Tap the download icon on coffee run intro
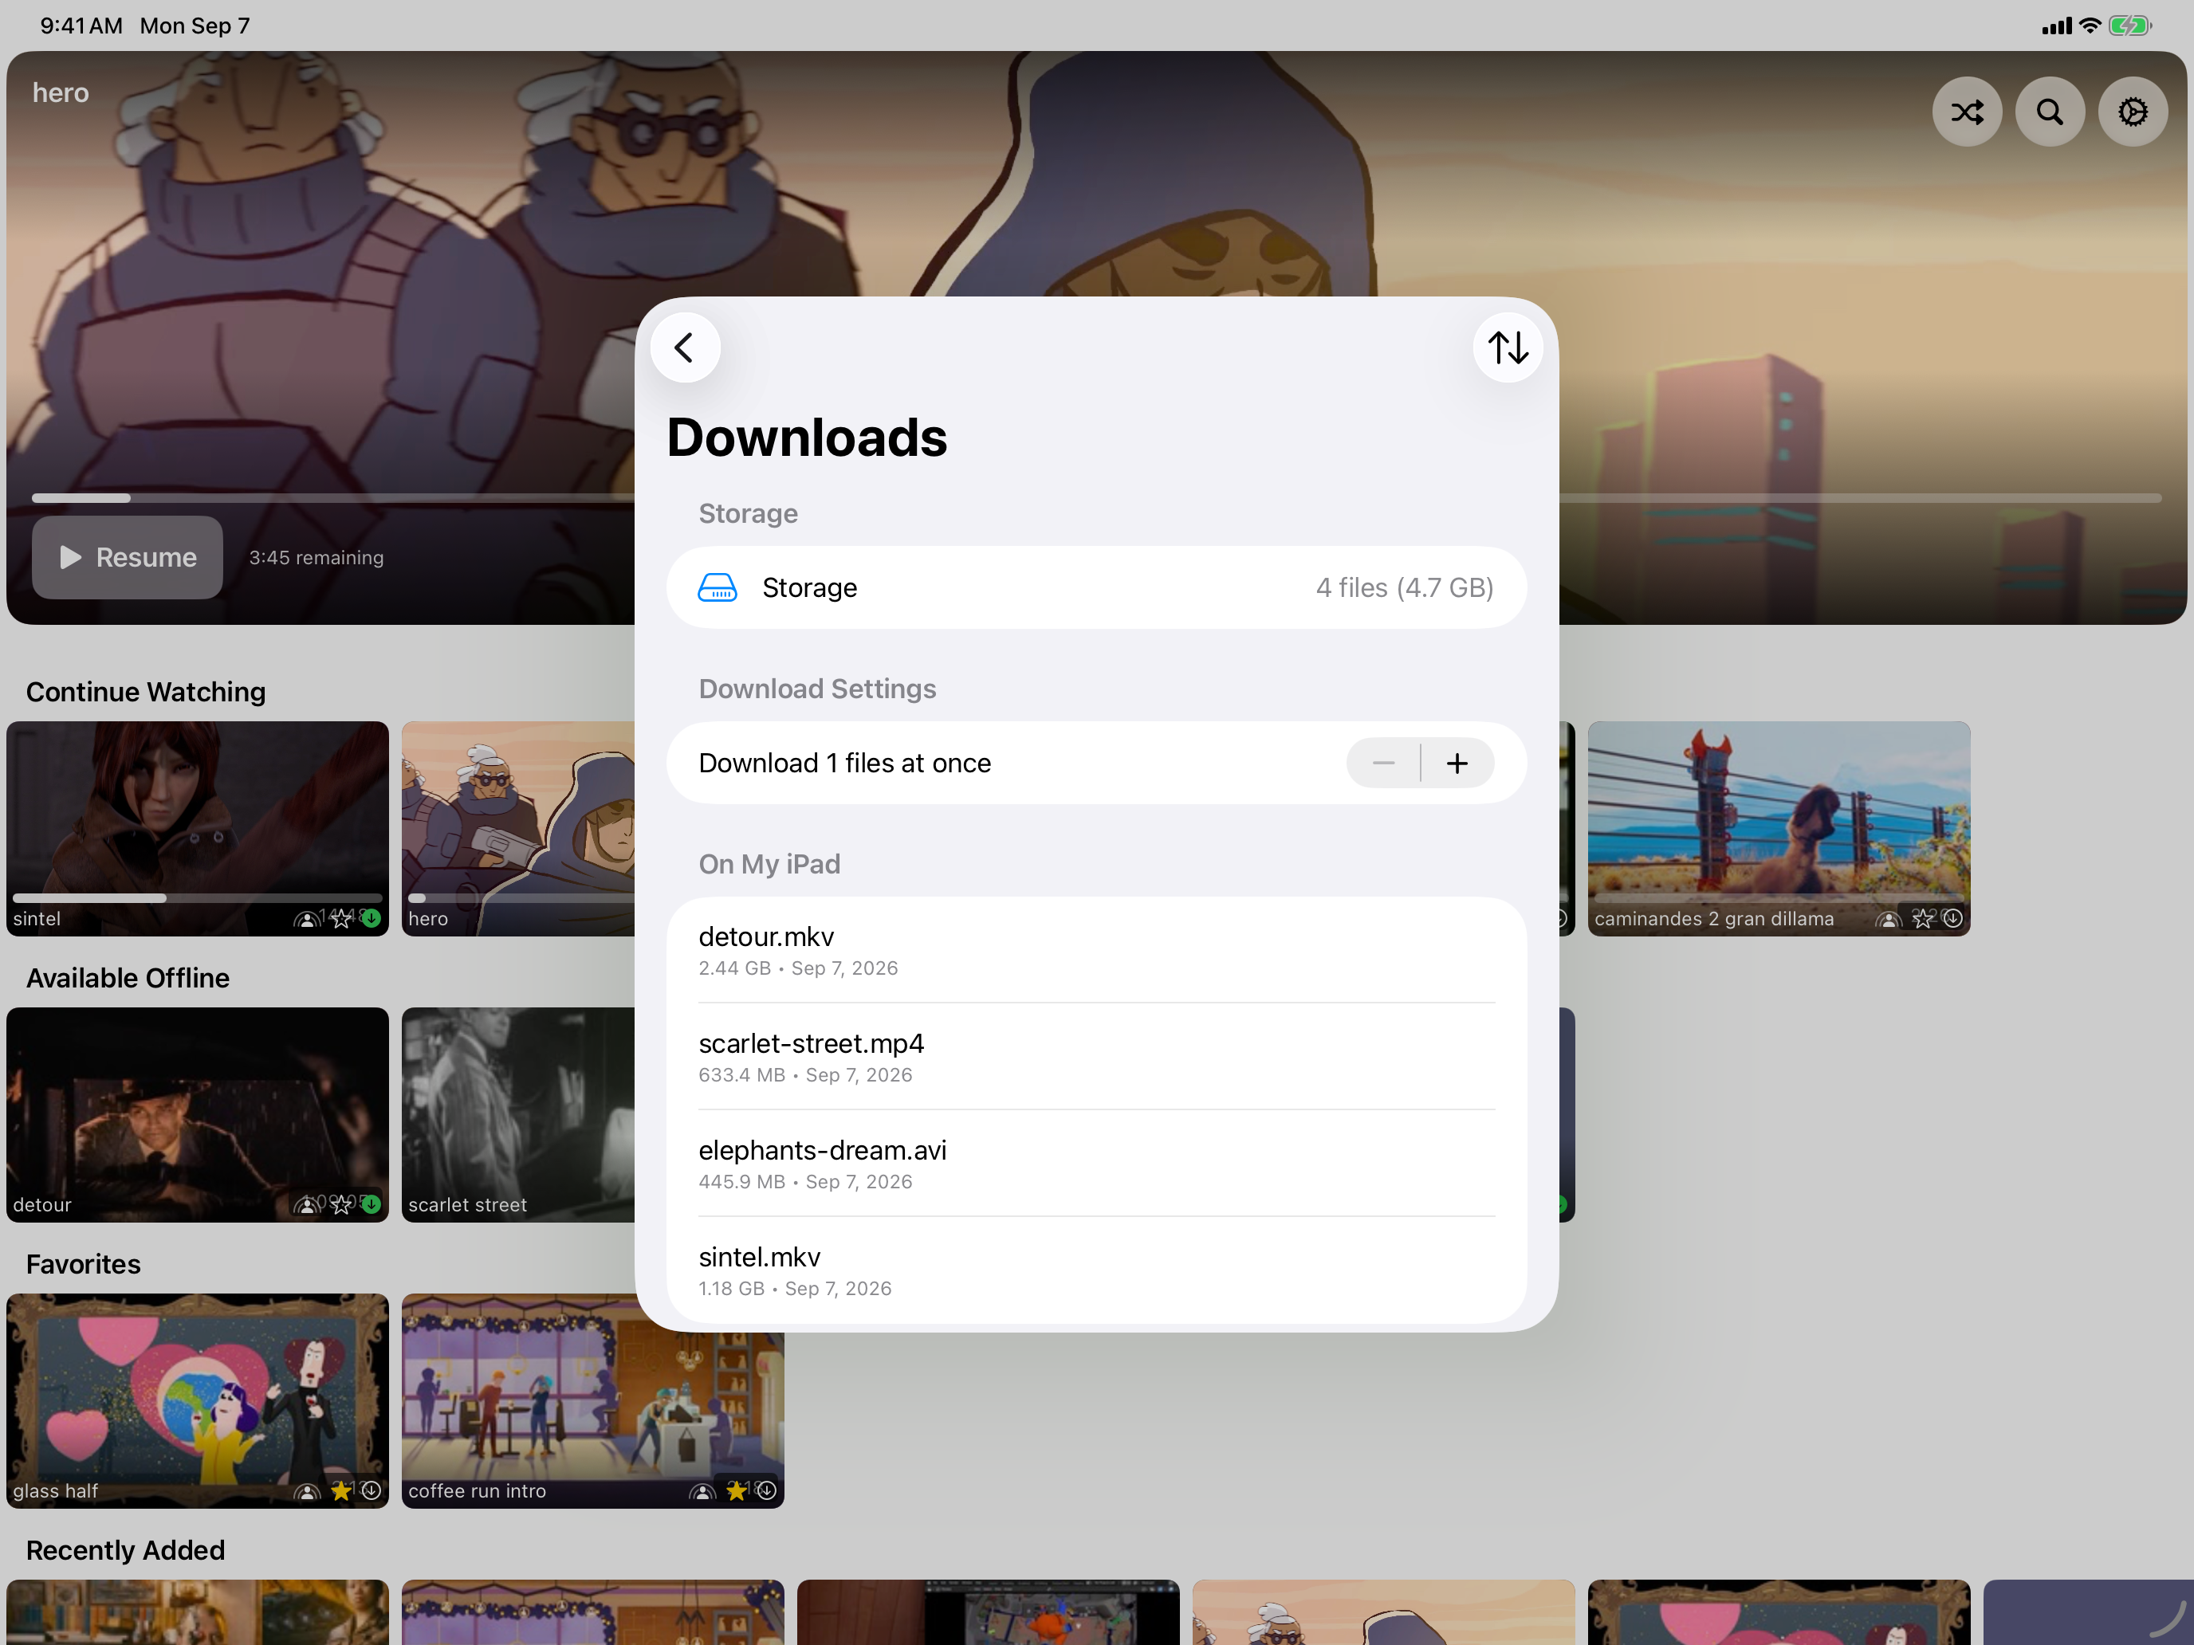 coord(767,1491)
